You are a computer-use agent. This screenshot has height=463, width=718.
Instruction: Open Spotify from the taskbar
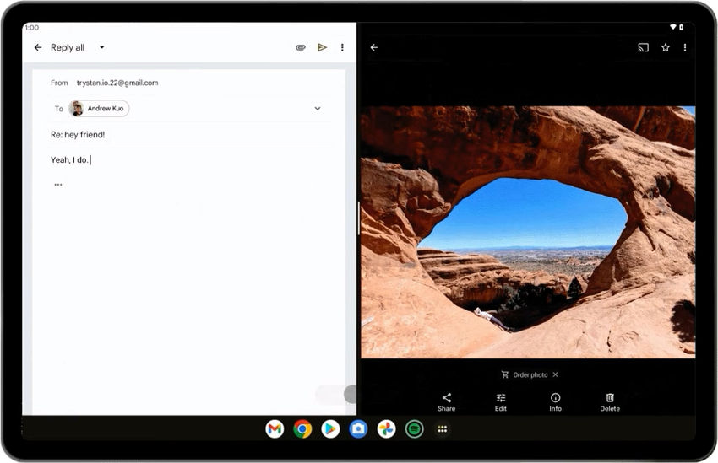tap(413, 429)
